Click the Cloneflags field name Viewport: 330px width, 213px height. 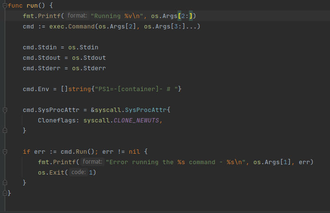57,120
